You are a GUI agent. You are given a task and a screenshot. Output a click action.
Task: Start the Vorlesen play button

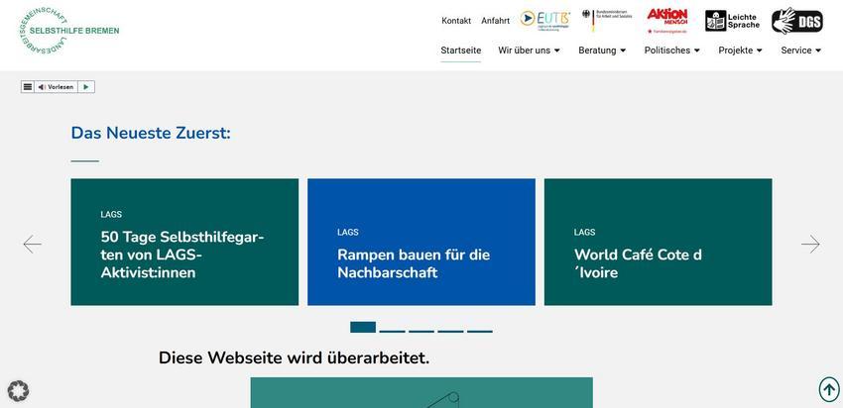(x=86, y=87)
